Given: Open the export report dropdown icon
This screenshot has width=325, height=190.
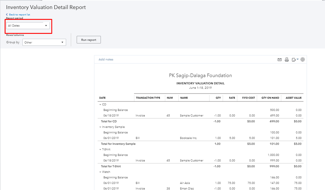Looking at the screenshot, I should point(295,60).
